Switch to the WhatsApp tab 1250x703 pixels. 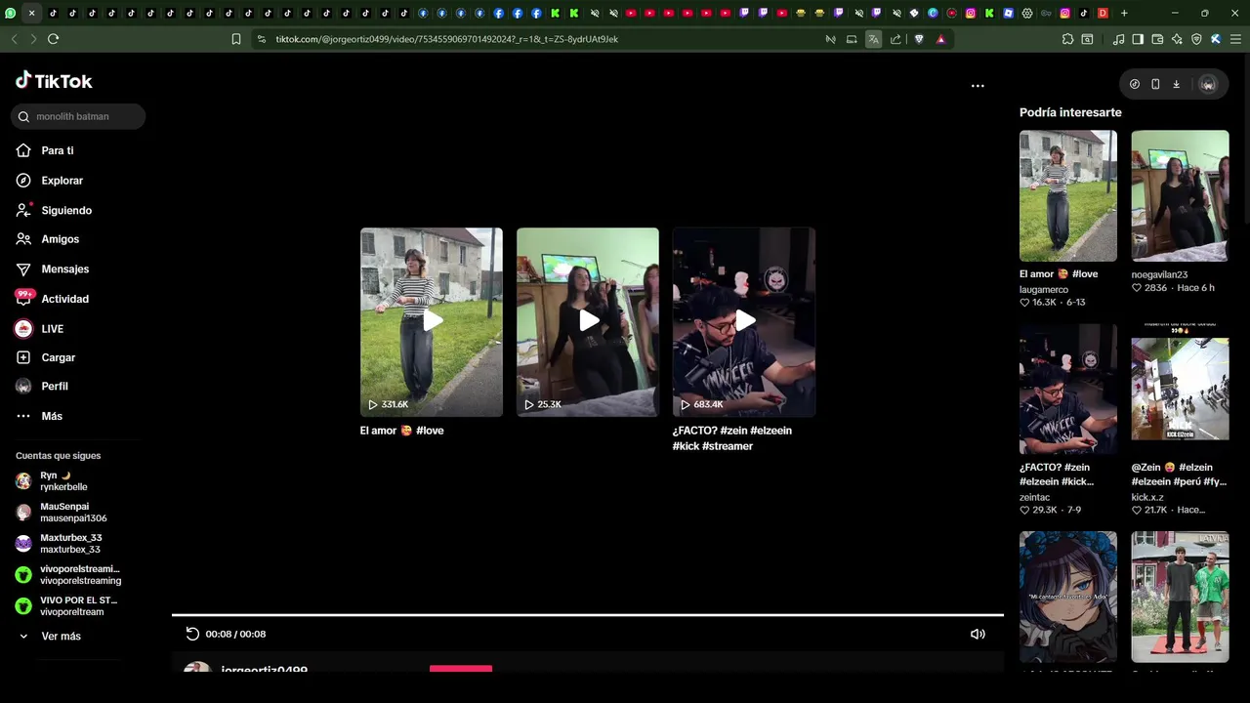[11, 13]
